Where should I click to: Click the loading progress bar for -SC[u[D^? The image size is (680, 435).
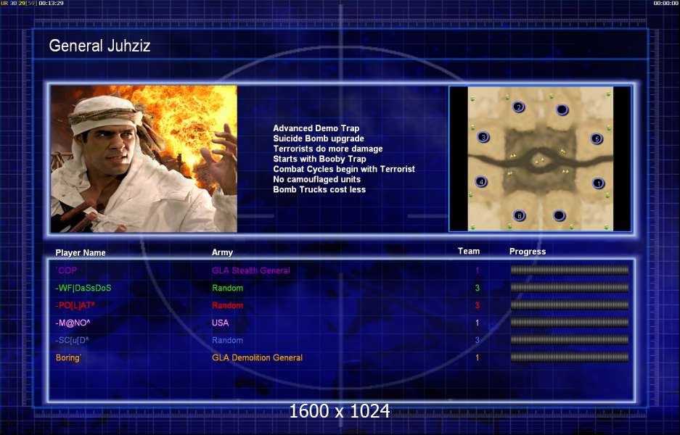point(570,340)
